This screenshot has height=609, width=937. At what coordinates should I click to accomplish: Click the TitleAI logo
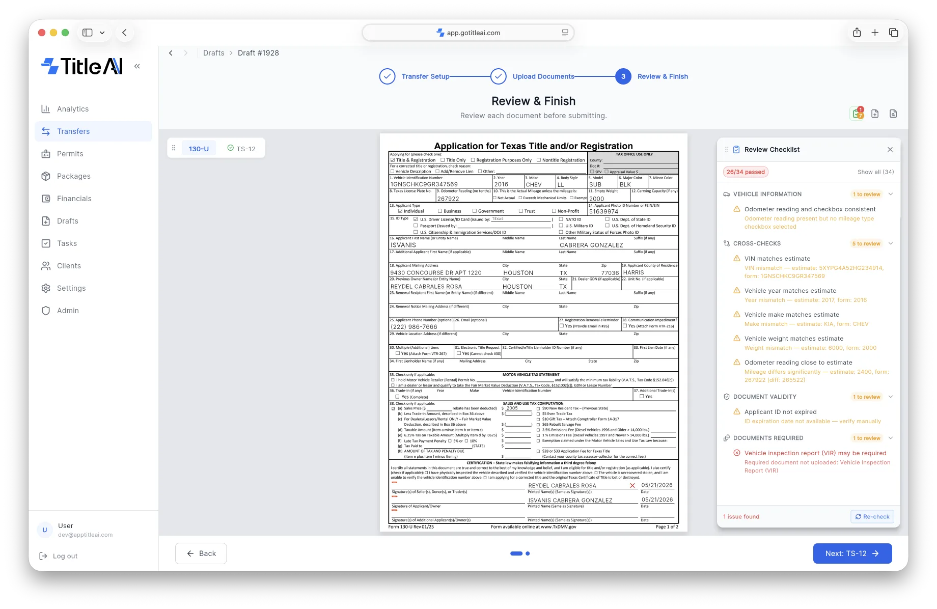coord(82,66)
